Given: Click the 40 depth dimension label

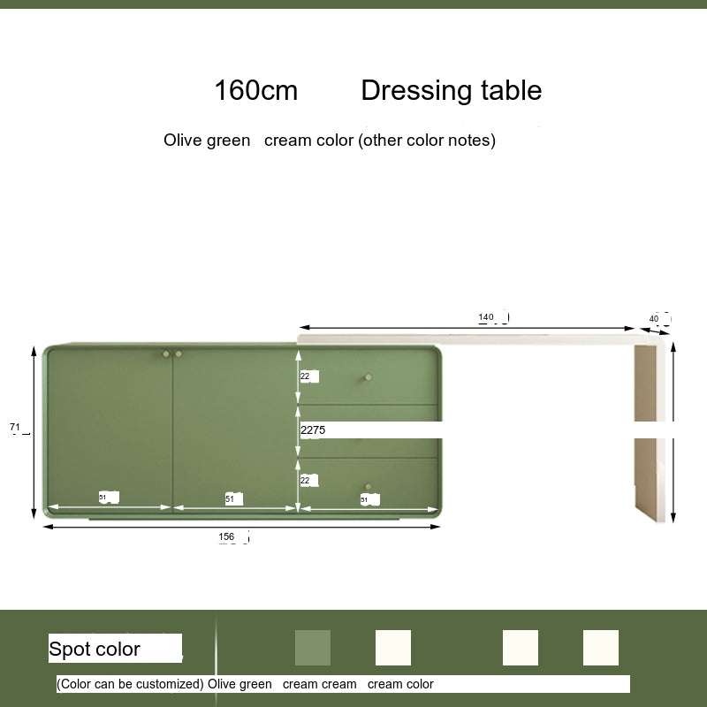Looking at the screenshot, I should (654, 318).
